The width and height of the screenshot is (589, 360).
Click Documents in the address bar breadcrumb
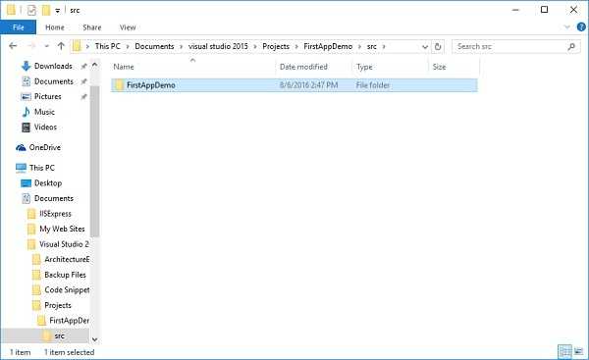154,46
